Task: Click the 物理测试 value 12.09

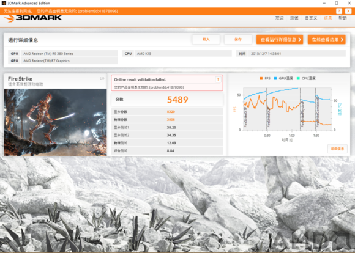Action: click(x=171, y=143)
